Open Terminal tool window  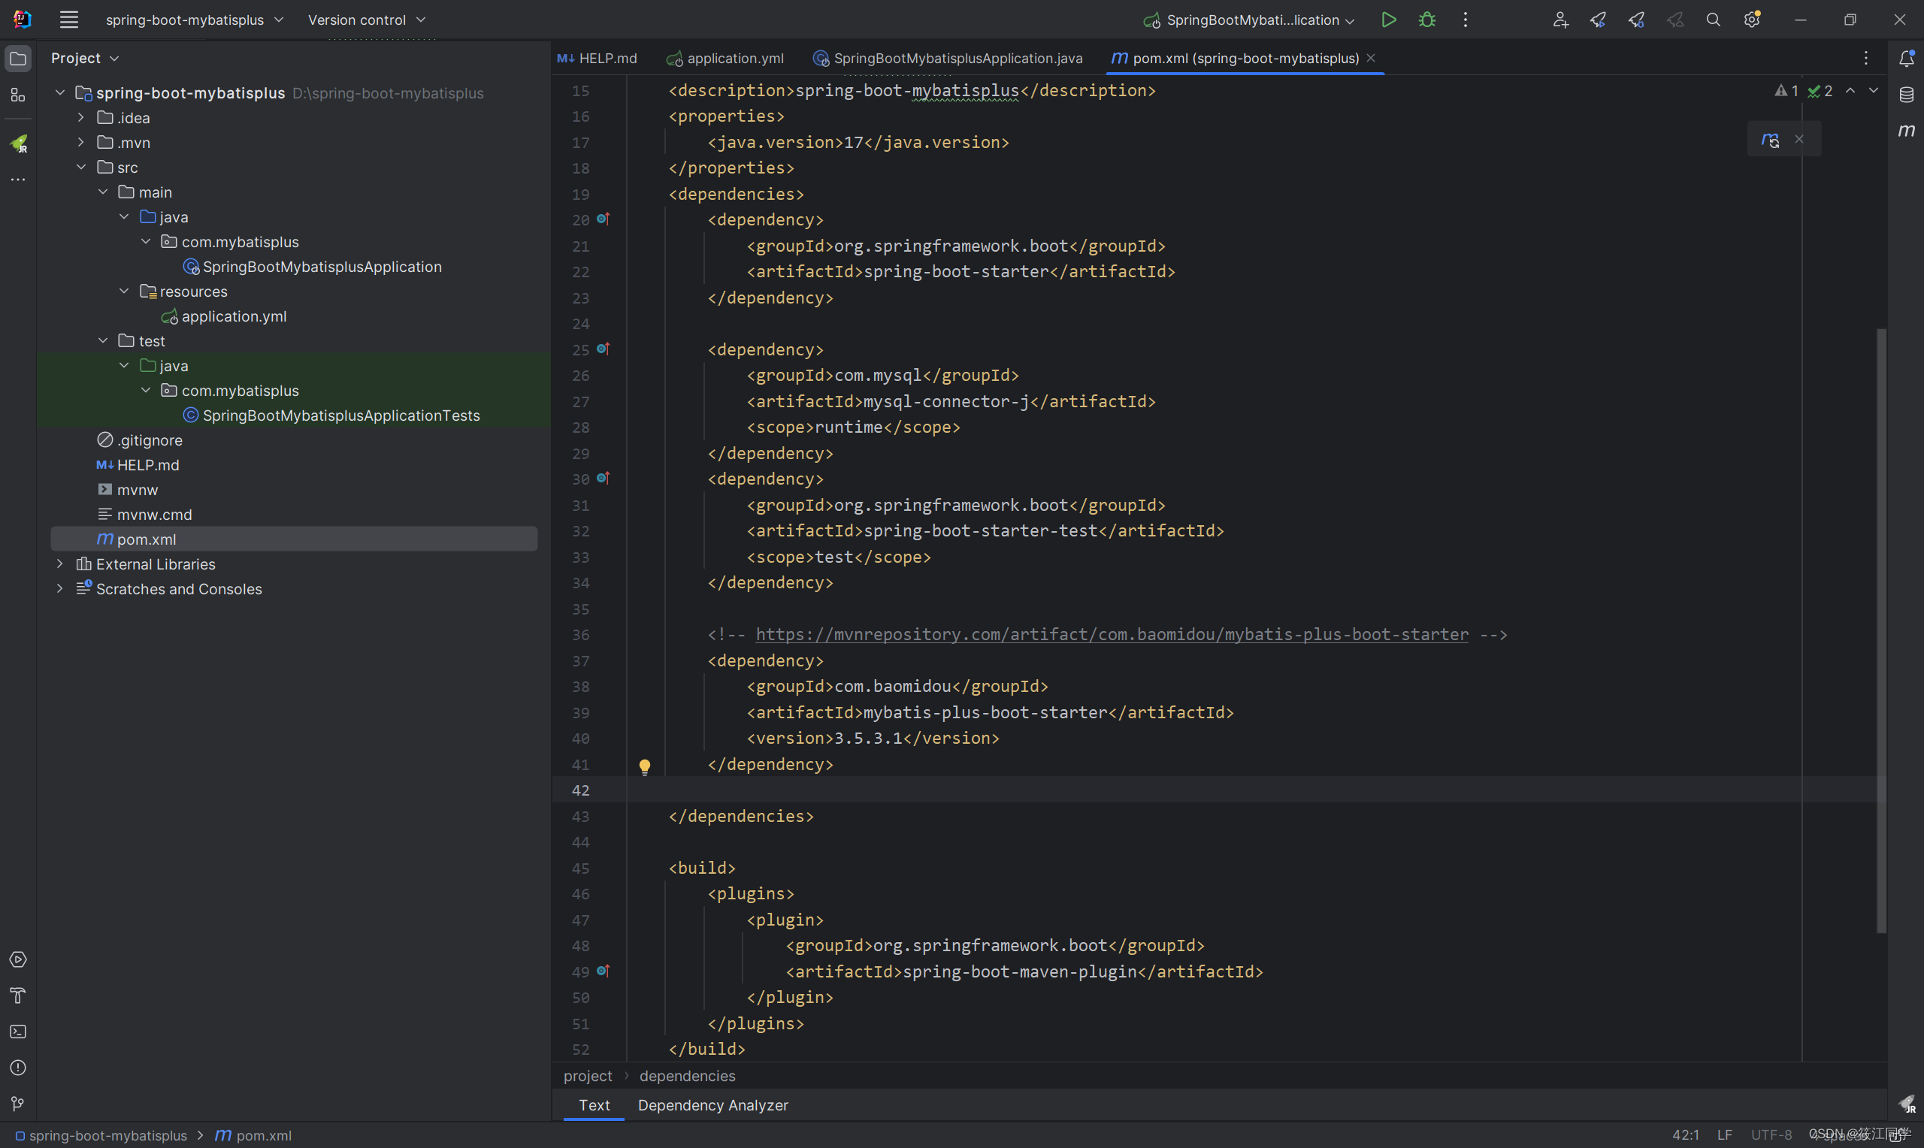(x=18, y=1032)
